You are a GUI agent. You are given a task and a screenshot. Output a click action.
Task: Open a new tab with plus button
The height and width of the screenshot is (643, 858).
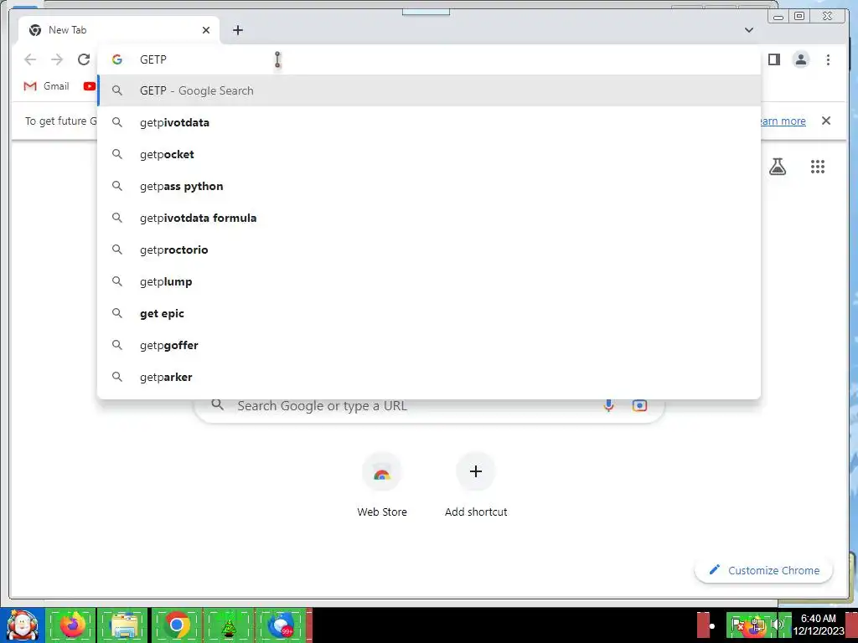coord(237,30)
